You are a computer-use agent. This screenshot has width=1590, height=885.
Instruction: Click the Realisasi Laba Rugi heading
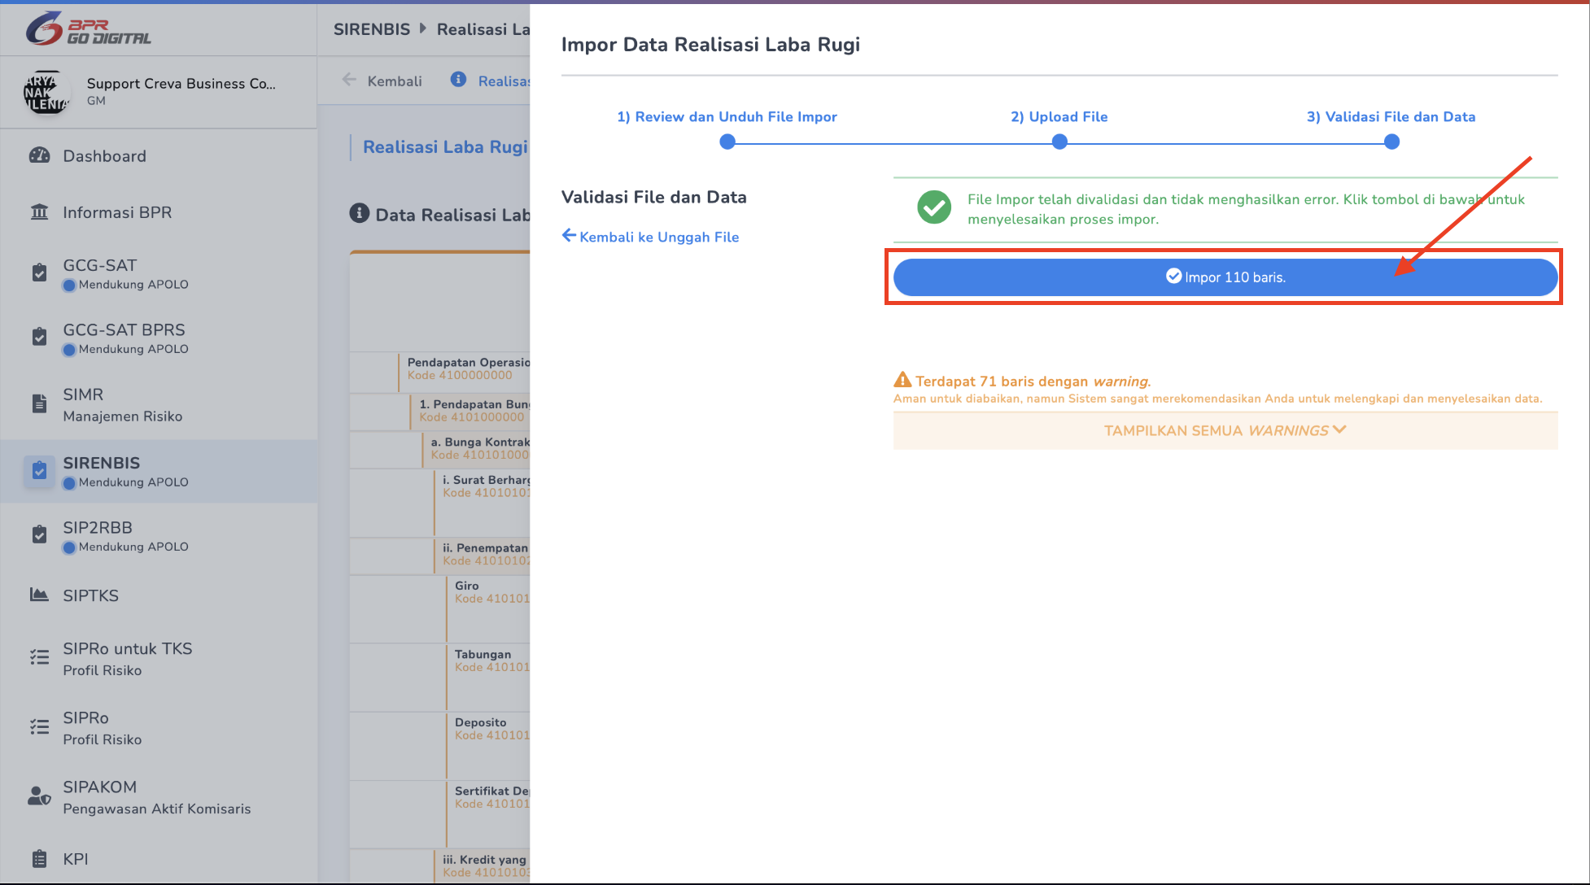click(x=445, y=147)
